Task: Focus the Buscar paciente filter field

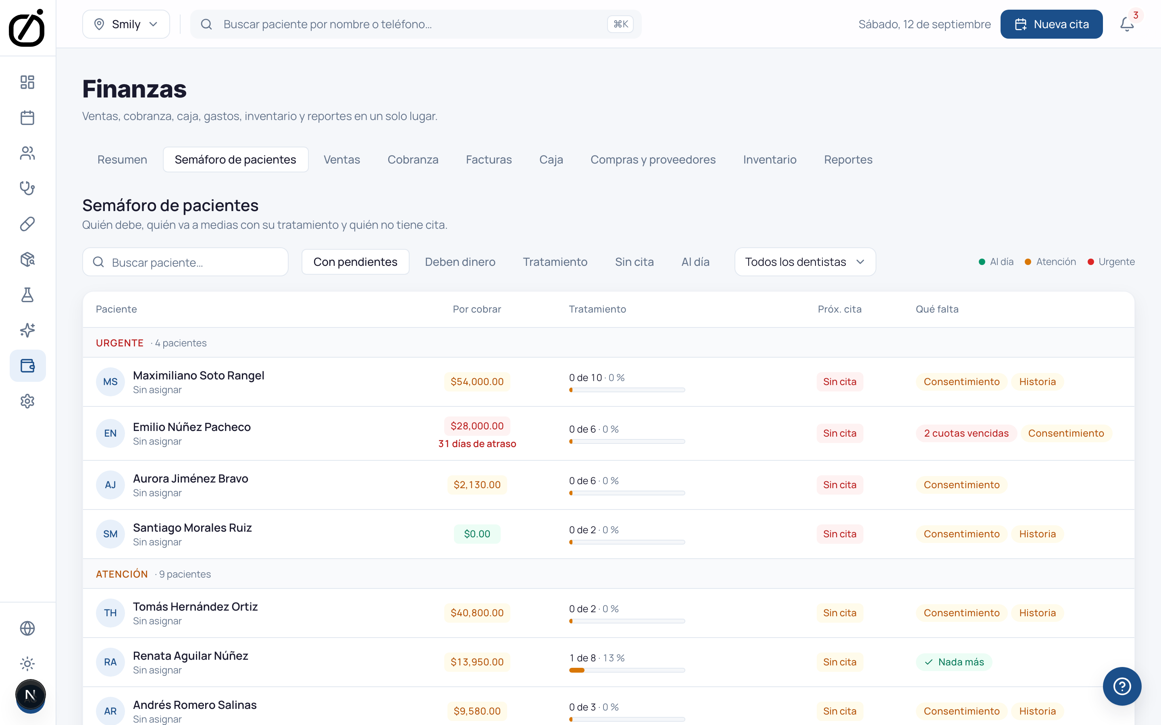Action: tap(185, 262)
